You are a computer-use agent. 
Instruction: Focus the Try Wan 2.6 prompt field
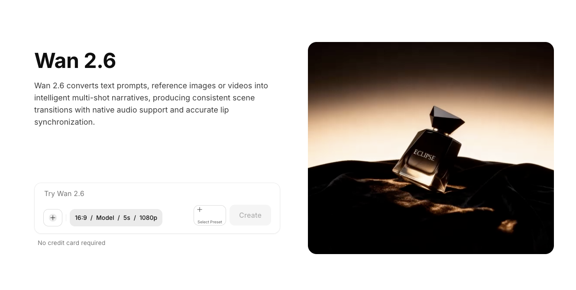[157, 193]
